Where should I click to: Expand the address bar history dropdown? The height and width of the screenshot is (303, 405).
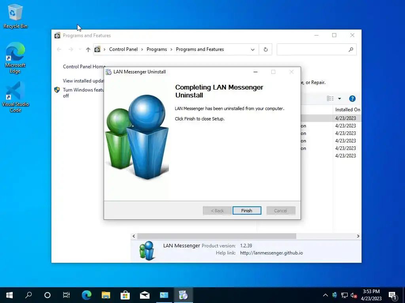(x=253, y=49)
